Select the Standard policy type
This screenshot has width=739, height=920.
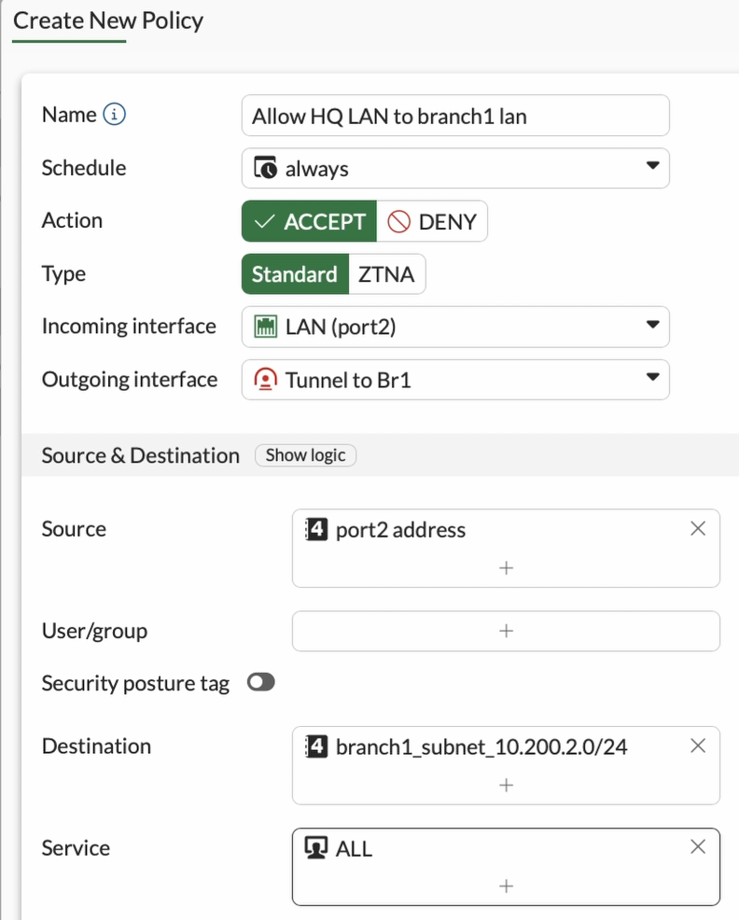[295, 274]
